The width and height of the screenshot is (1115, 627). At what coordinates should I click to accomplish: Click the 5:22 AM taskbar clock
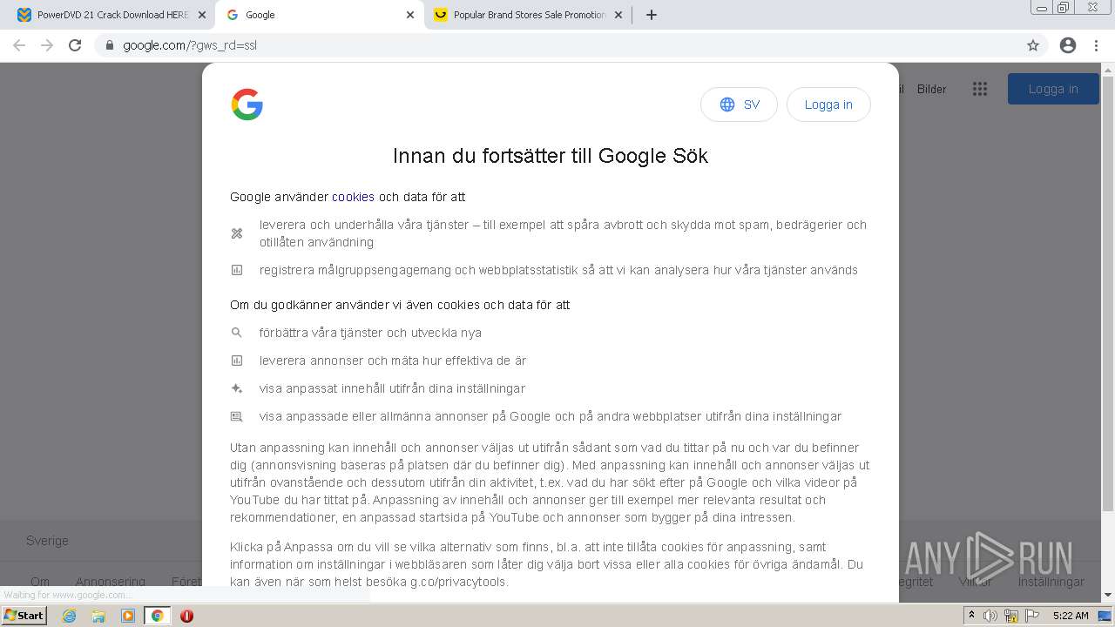(1071, 616)
